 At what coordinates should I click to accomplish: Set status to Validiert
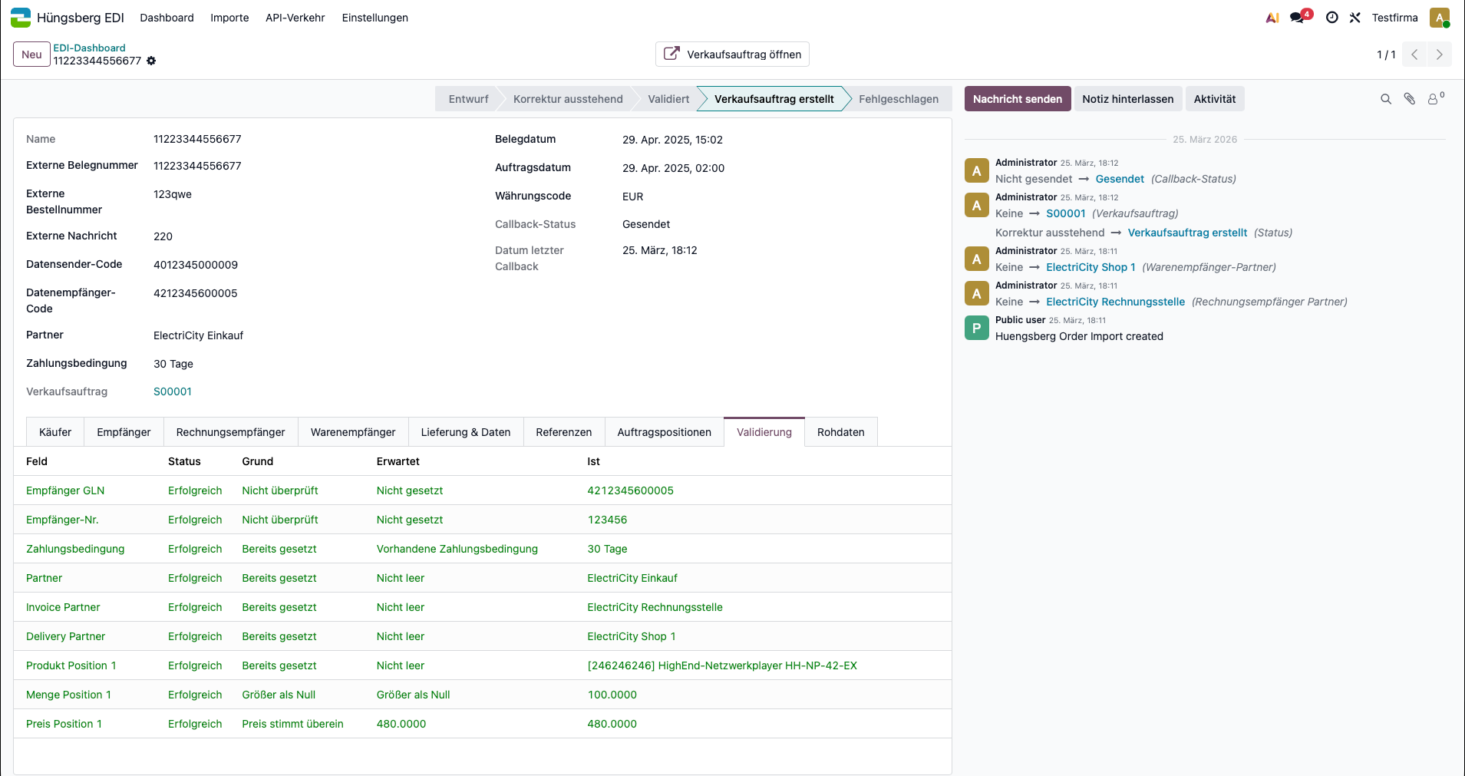coord(668,99)
